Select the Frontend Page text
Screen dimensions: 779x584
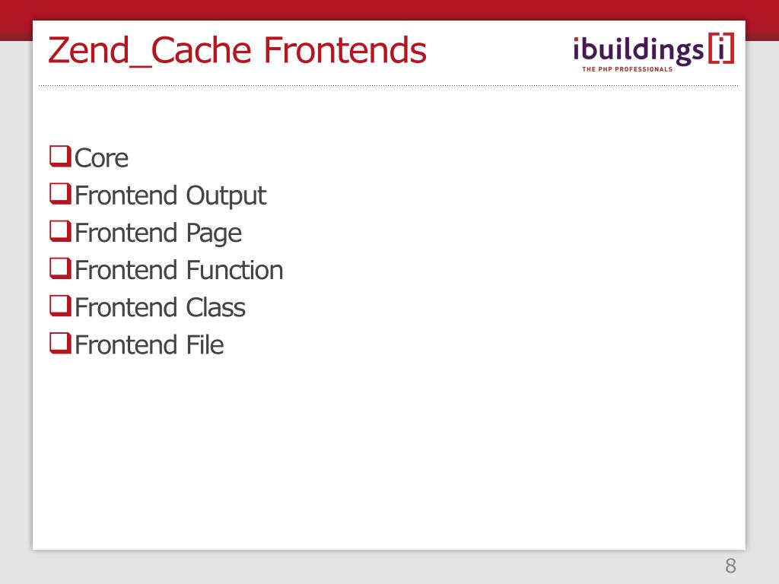(x=158, y=233)
